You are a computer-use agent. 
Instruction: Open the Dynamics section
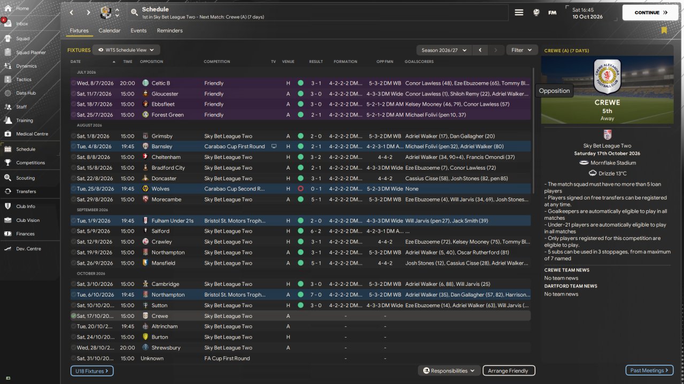pos(26,66)
